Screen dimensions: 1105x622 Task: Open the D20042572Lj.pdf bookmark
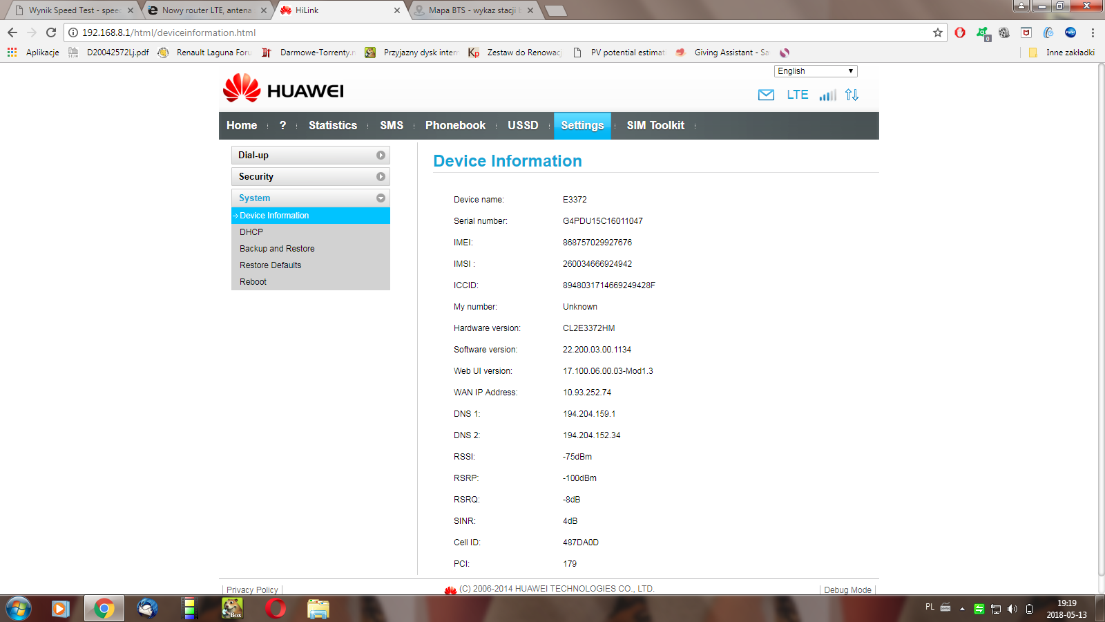click(x=109, y=53)
